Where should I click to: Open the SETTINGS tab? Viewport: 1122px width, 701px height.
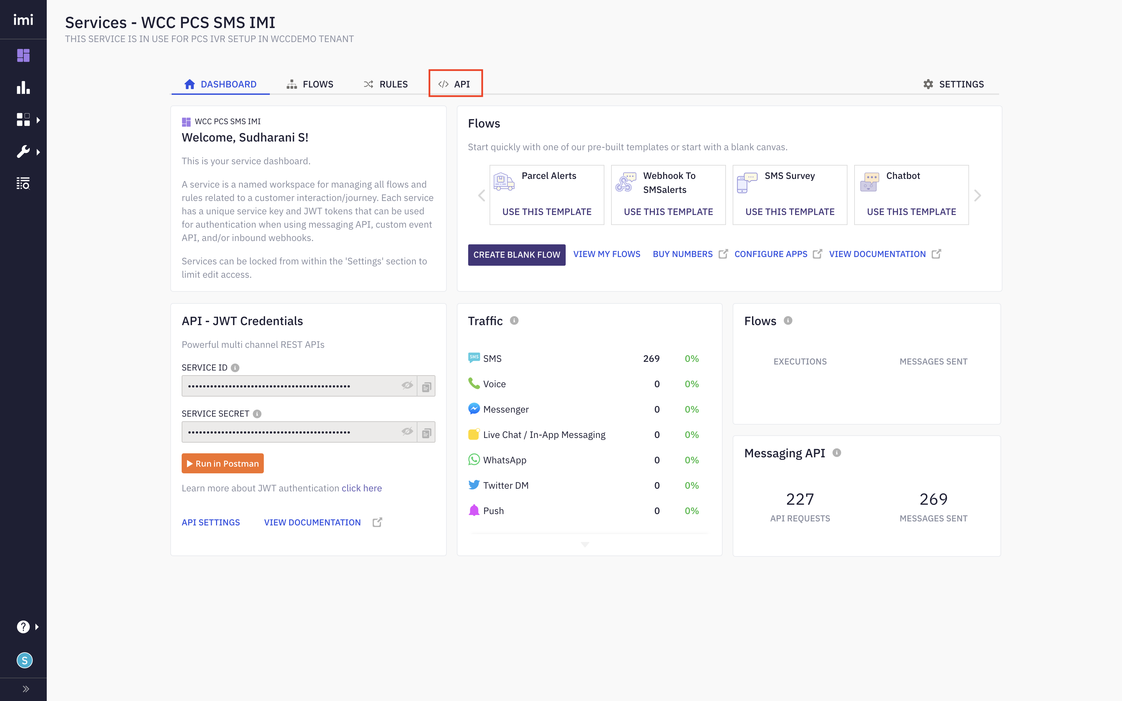(953, 84)
